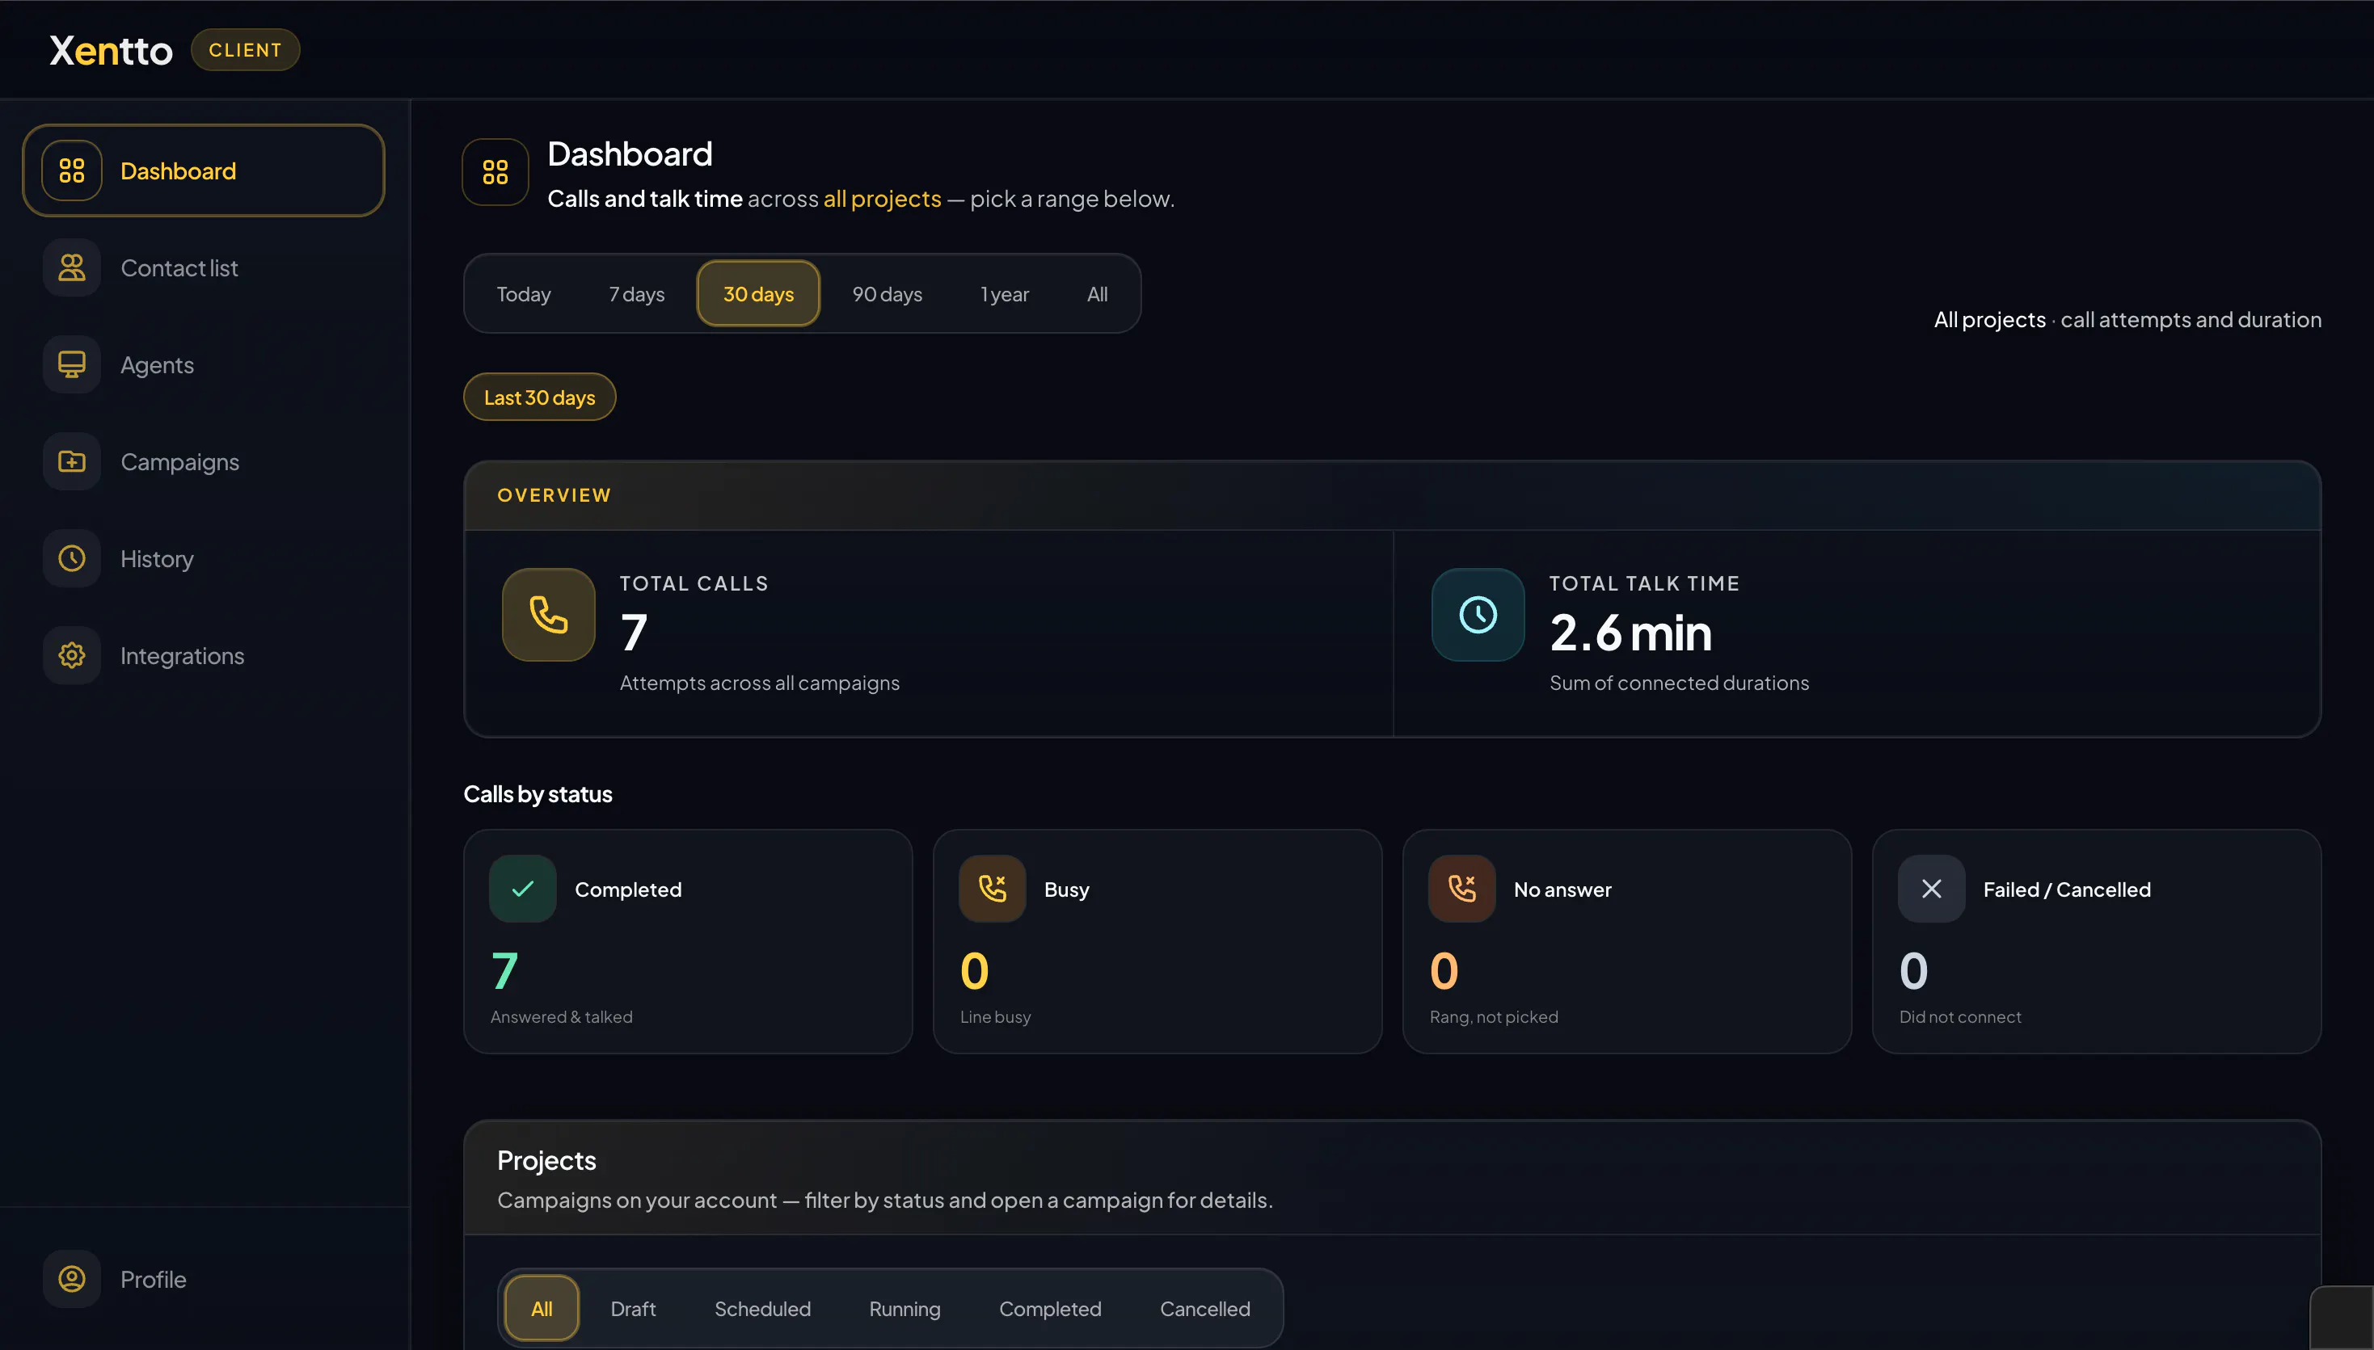The width and height of the screenshot is (2374, 1350).
Task: Click the Projects section heading
Action: [546, 1160]
